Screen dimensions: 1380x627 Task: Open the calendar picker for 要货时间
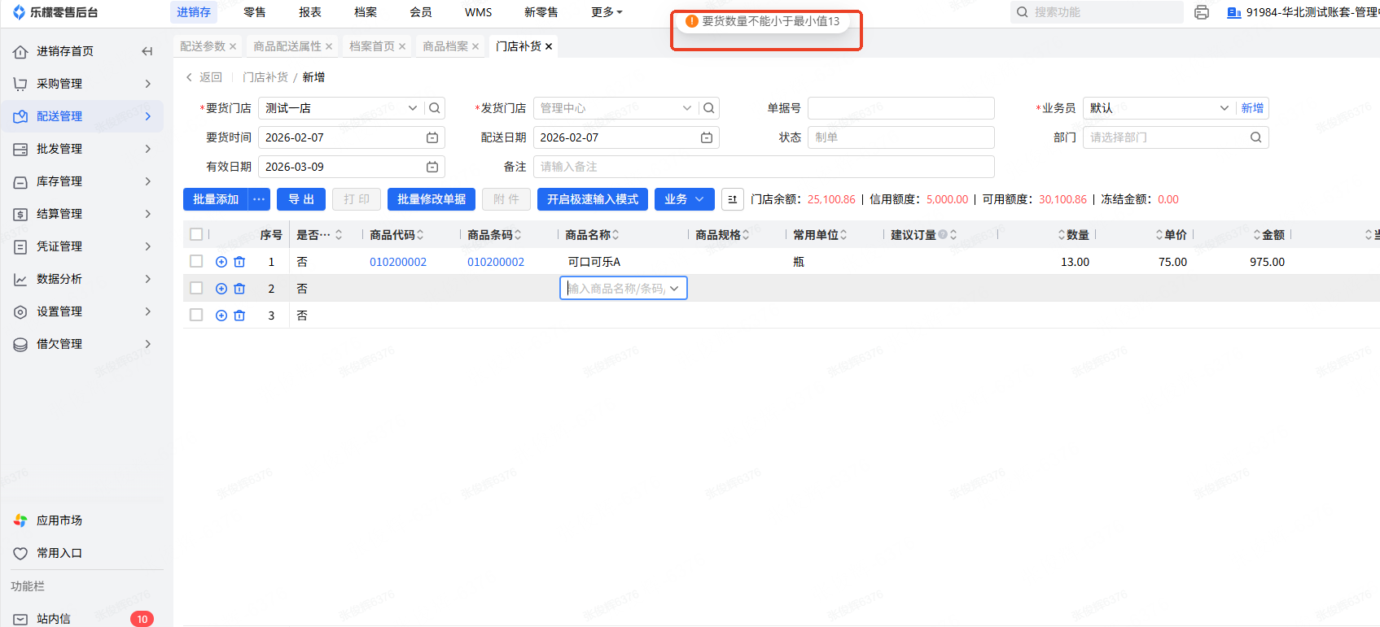[432, 137]
